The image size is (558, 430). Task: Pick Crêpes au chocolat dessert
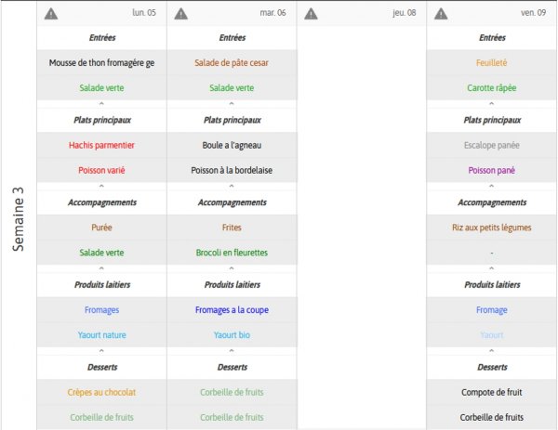coord(101,392)
